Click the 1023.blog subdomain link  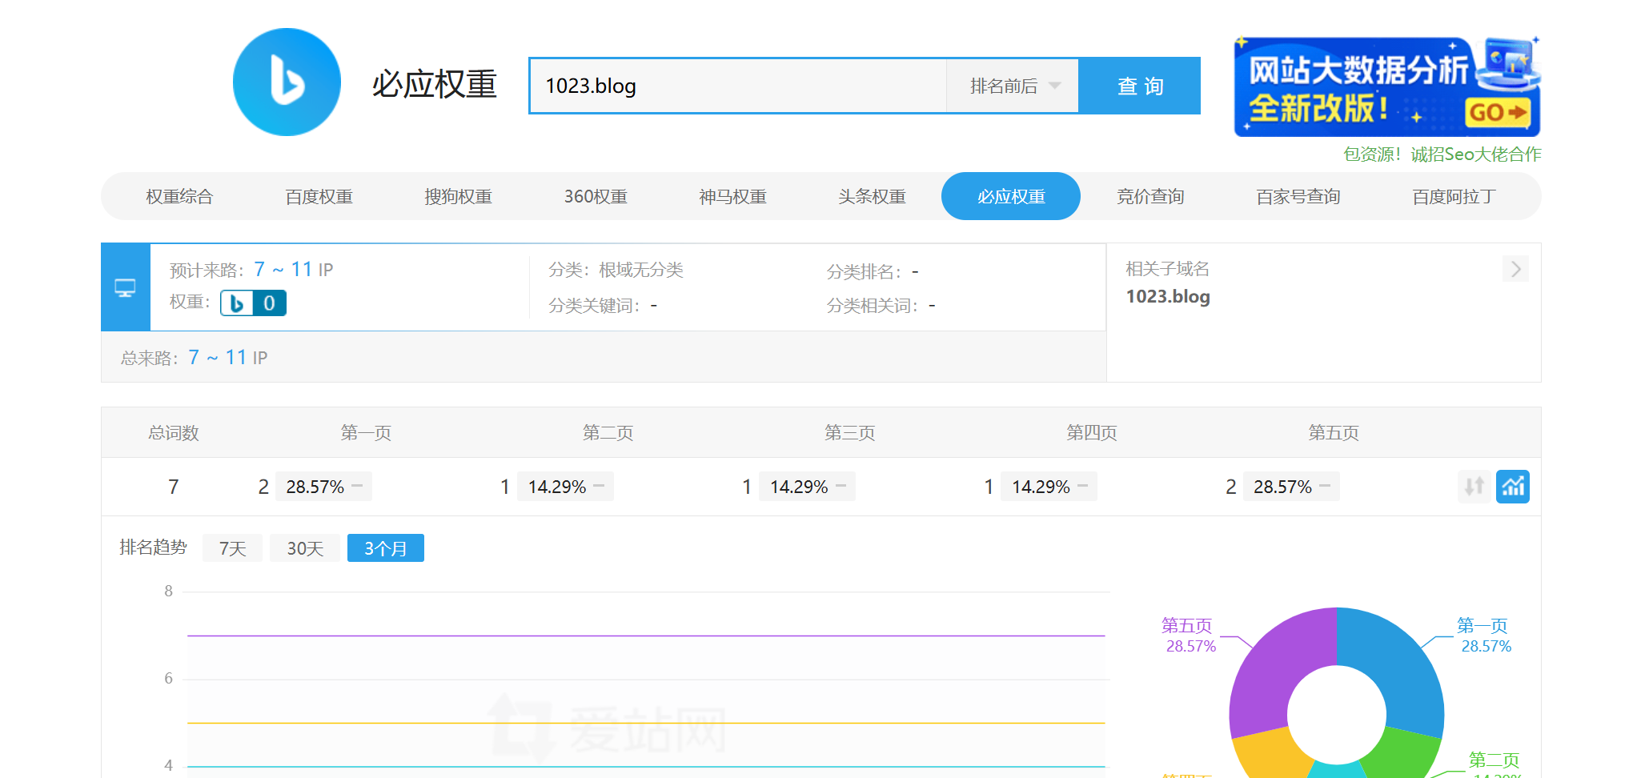[1167, 297]
